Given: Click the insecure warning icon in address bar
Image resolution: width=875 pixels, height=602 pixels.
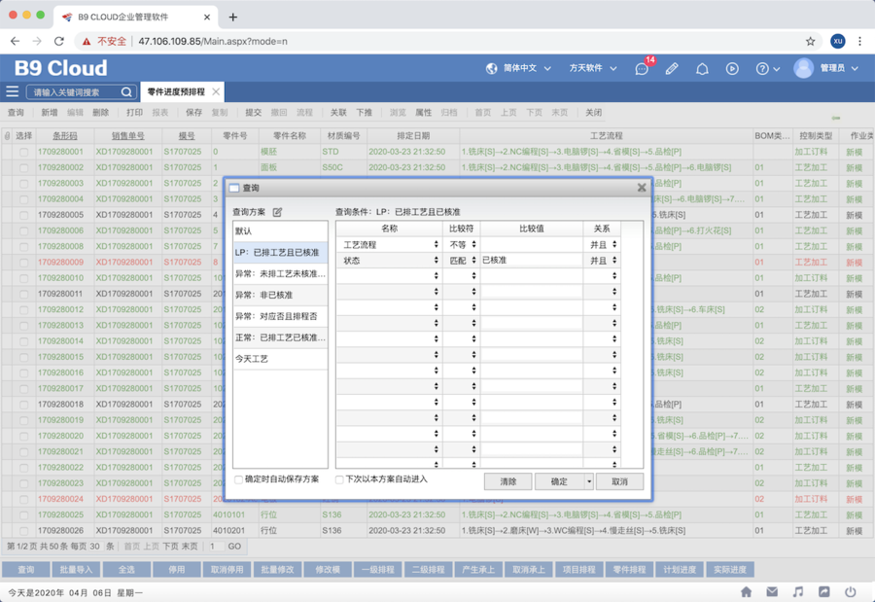Looking at the screenshot, I should [87, 41].
